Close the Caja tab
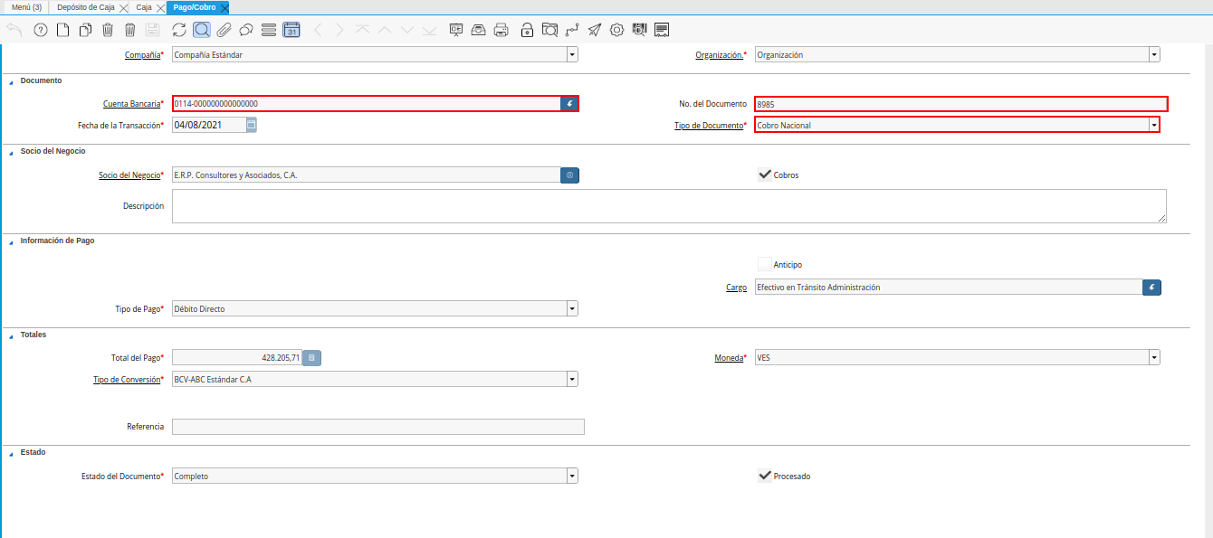Viewport: 1213px width, 538px height. [160, 8]
